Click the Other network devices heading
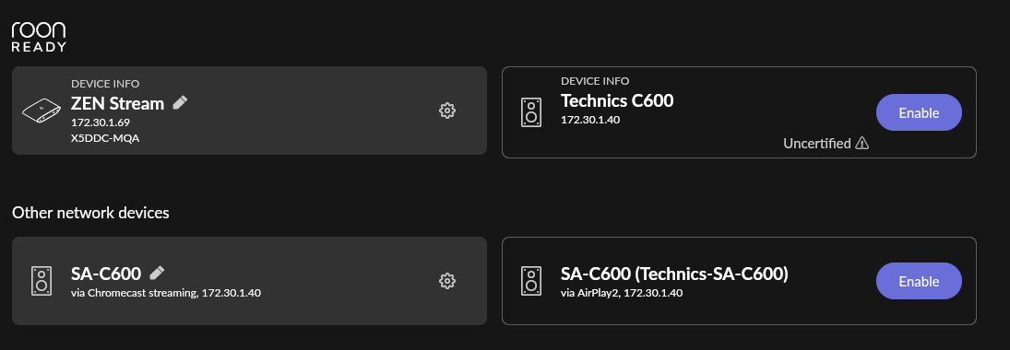The height and width of the screenshot is (350, 1010). [x=90, y=213]
